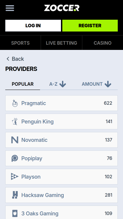
Task: Click the Playson flag logo icon
Action: pos(15,177)
